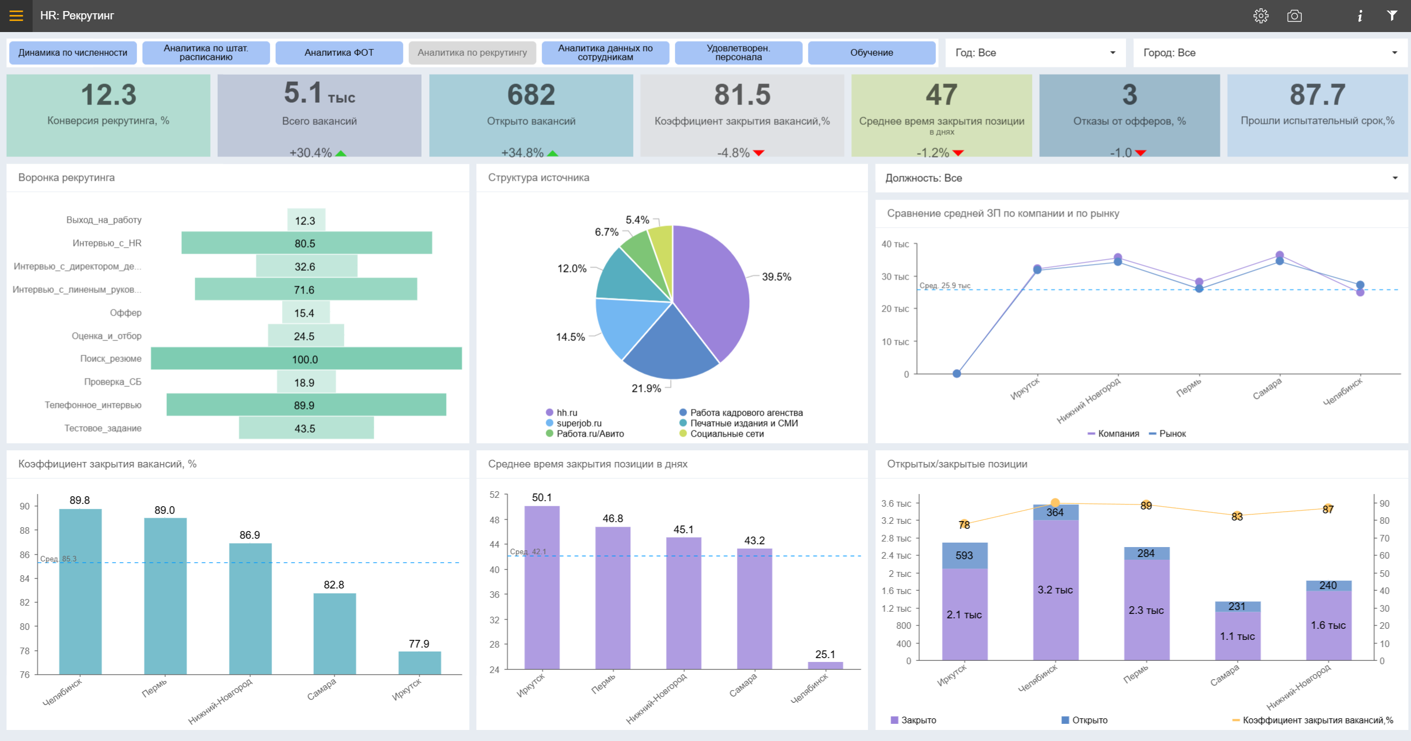1411x741 pixels.
Task: Click the green up arrow under Всего вакансий
Action: pyautogui.click(x=341, y=153)
